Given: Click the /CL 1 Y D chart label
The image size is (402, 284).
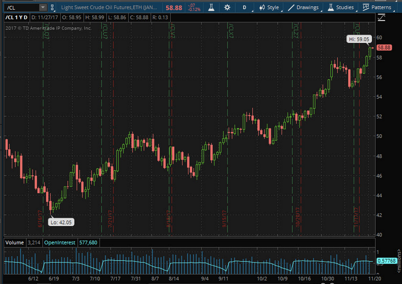Looking at the screenshot, I should coord(16,17).
